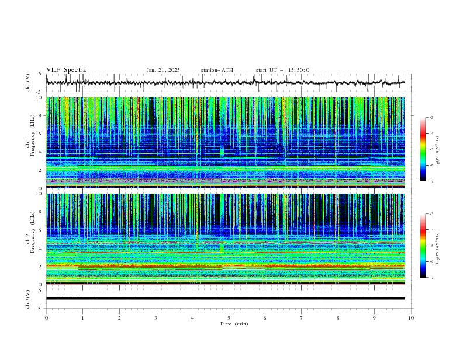Click lower colorbar 'log(PSD)(V²/Hz)' label
The height and width of the screenshot is (357, 463).
pos(438,249)
